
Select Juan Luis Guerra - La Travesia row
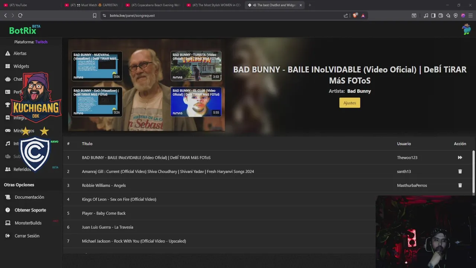click(x=107, y=227)
